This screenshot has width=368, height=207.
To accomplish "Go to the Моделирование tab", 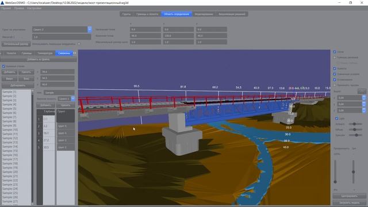I will coord(204,14).
